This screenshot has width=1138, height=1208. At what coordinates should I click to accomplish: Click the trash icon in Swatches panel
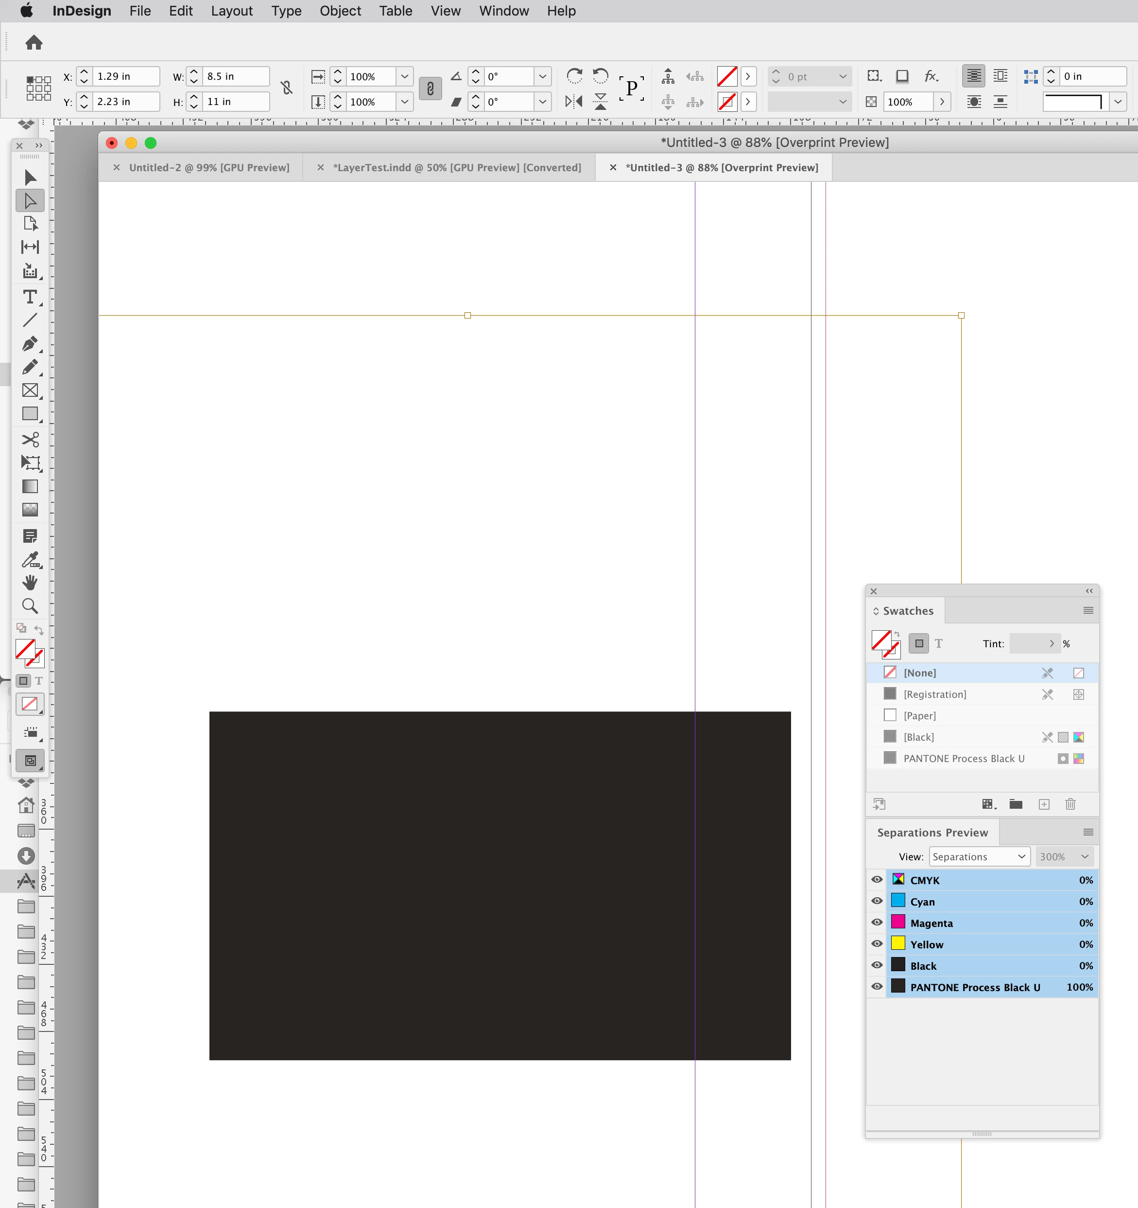click(1070, 804)
